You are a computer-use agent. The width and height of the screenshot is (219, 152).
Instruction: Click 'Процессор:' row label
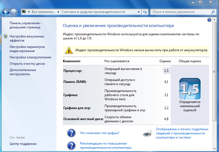pos(73,71)
